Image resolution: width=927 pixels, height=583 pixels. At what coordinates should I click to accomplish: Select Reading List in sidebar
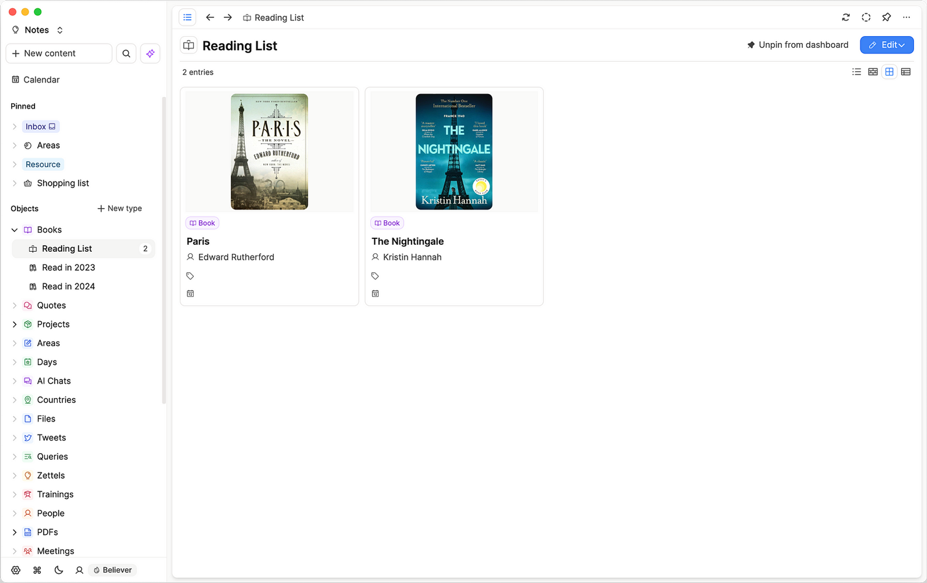[83, 249]
